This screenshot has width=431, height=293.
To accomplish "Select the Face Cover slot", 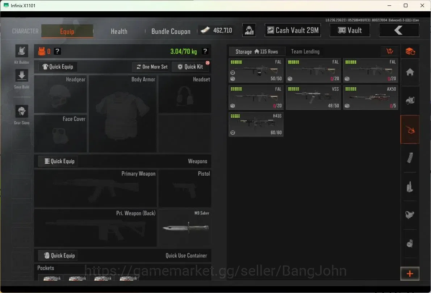I will (60, 134).
